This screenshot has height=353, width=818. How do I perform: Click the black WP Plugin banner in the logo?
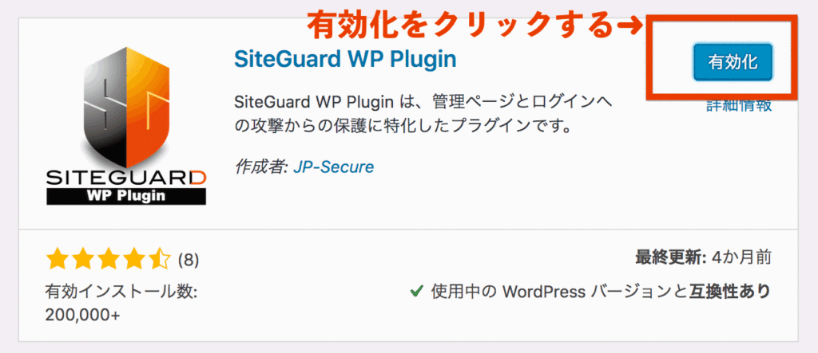pos(126,196)
